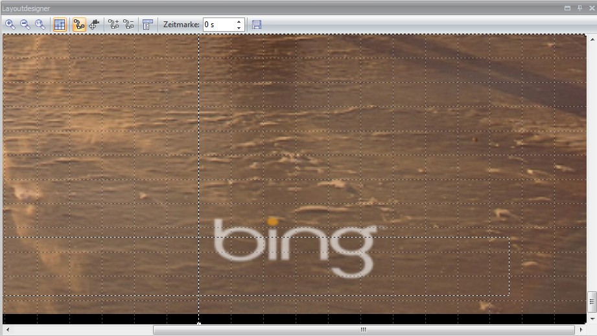This screenshot has height=336, width=597.
Task: Click the bing logo in the canvas
Action: pos(295,246)
